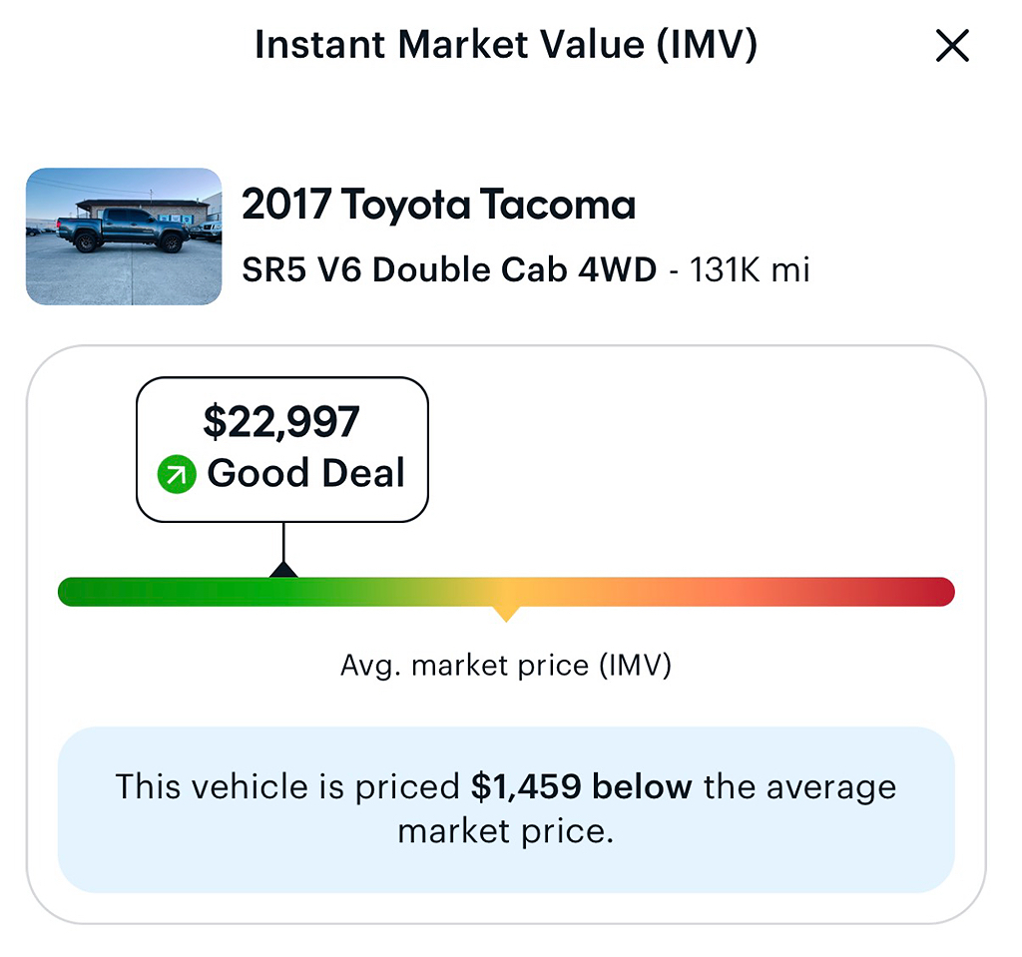Click the yellow center of price bar
Viewport: 1022px width, 957px height.
506,592
